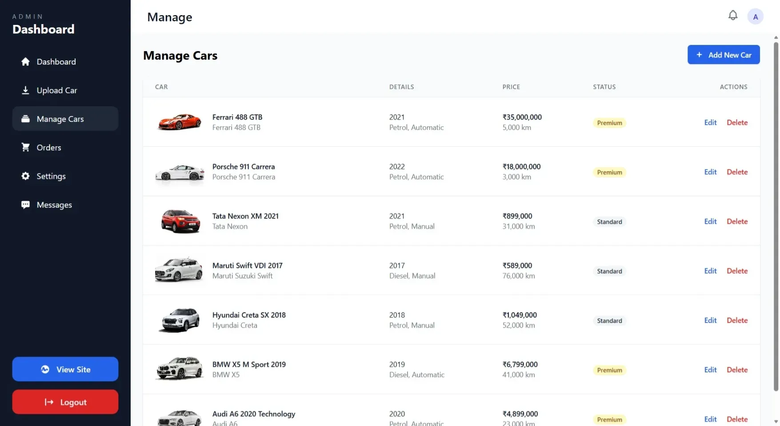This screenshot has width=780, height=426.
Task: Click the download icon next to Upload Car
Action: [x=25, y=90]
